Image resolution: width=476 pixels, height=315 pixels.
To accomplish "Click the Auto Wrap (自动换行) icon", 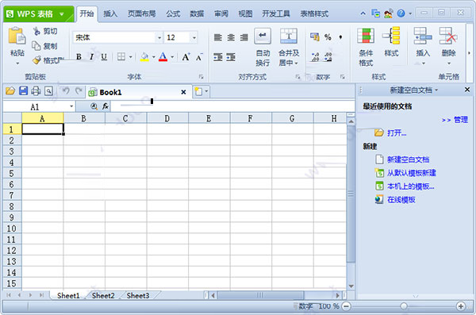I will tap(263, 36).
